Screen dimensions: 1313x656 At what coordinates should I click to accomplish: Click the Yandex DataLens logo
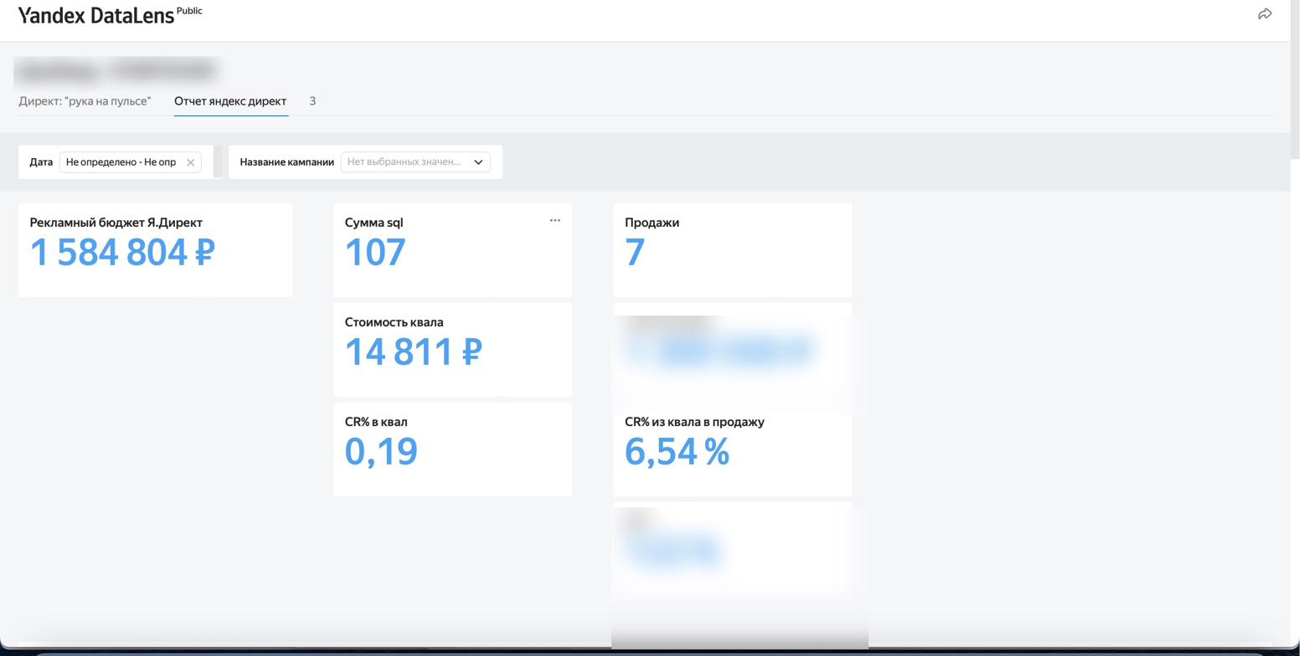[x=96, y=15]
